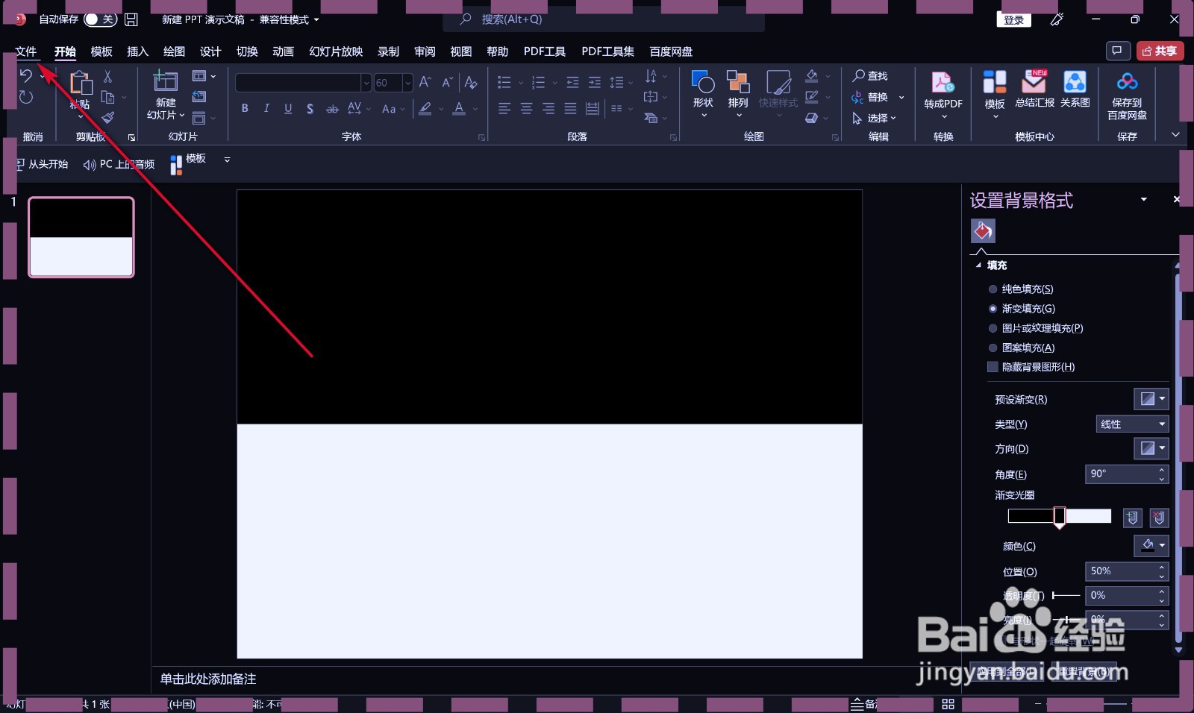The width and height of the screenshot is (1194, 713).
Task: Select slide 1 thumbnail
Action: coord(81,237)
